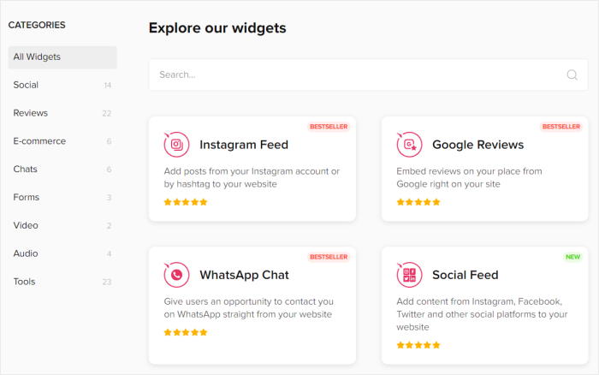
Task: Click the Google Reviews star rating
Action: 418,202
